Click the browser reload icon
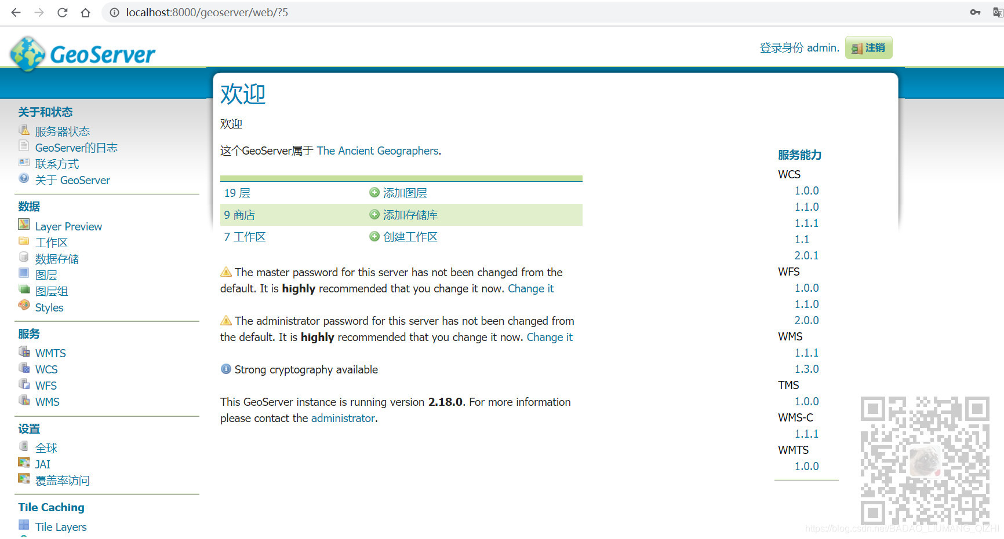 click(62, 13)
